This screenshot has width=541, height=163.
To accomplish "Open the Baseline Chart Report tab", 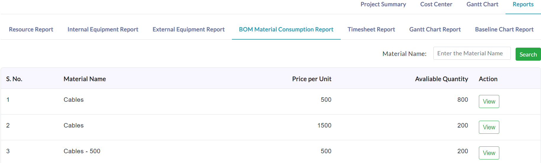I will point(504,30).
